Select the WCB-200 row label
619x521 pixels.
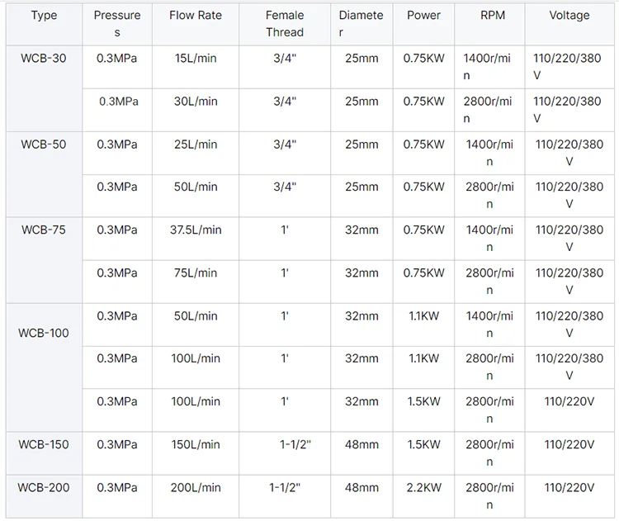[44, 496]
